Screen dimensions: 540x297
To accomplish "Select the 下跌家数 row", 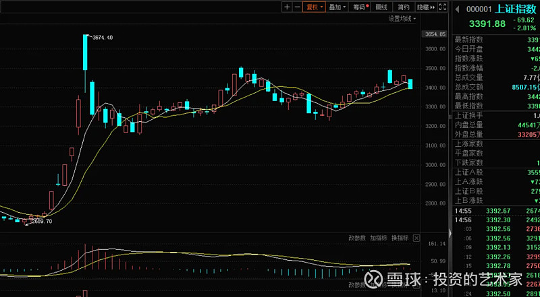I will point(496,162).
